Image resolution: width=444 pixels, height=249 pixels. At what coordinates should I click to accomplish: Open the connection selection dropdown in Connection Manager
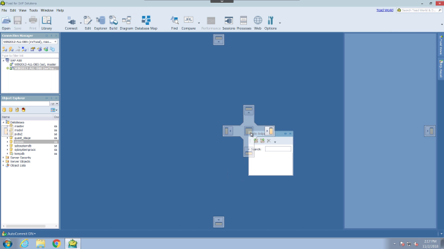pyautogui.click(x=55, y=41)
